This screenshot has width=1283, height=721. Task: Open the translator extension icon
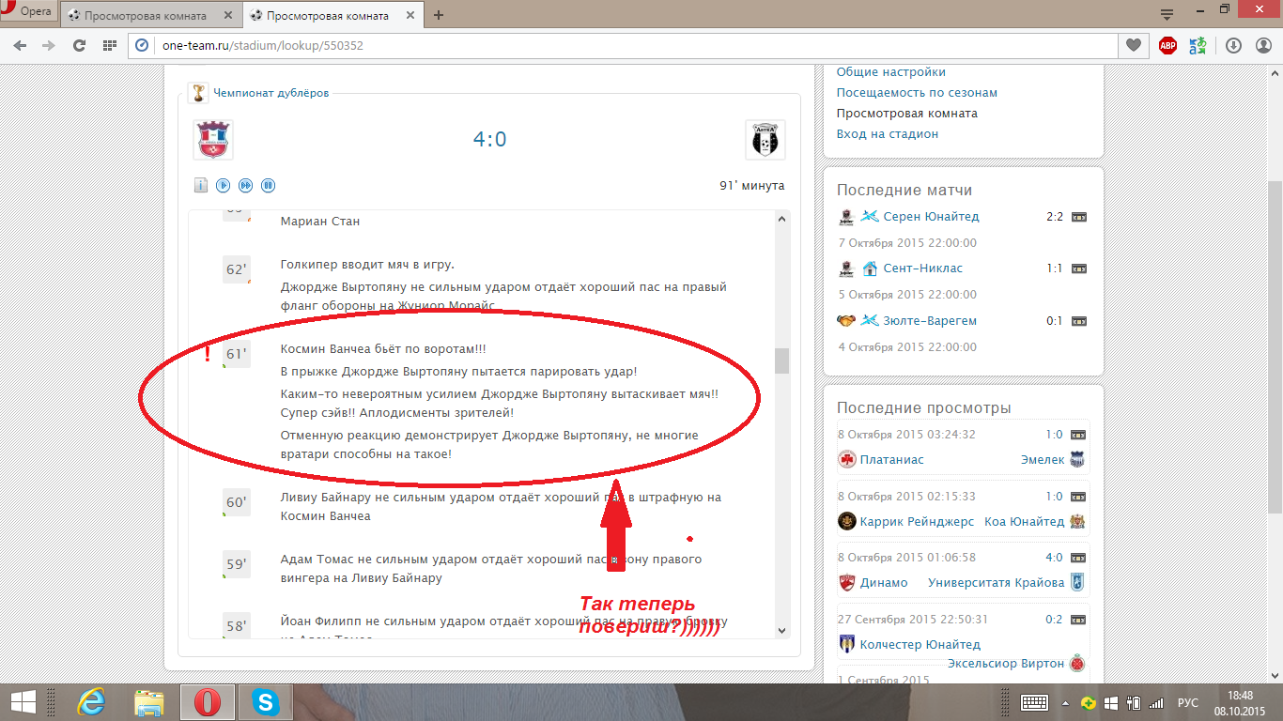coord(1198,45)
